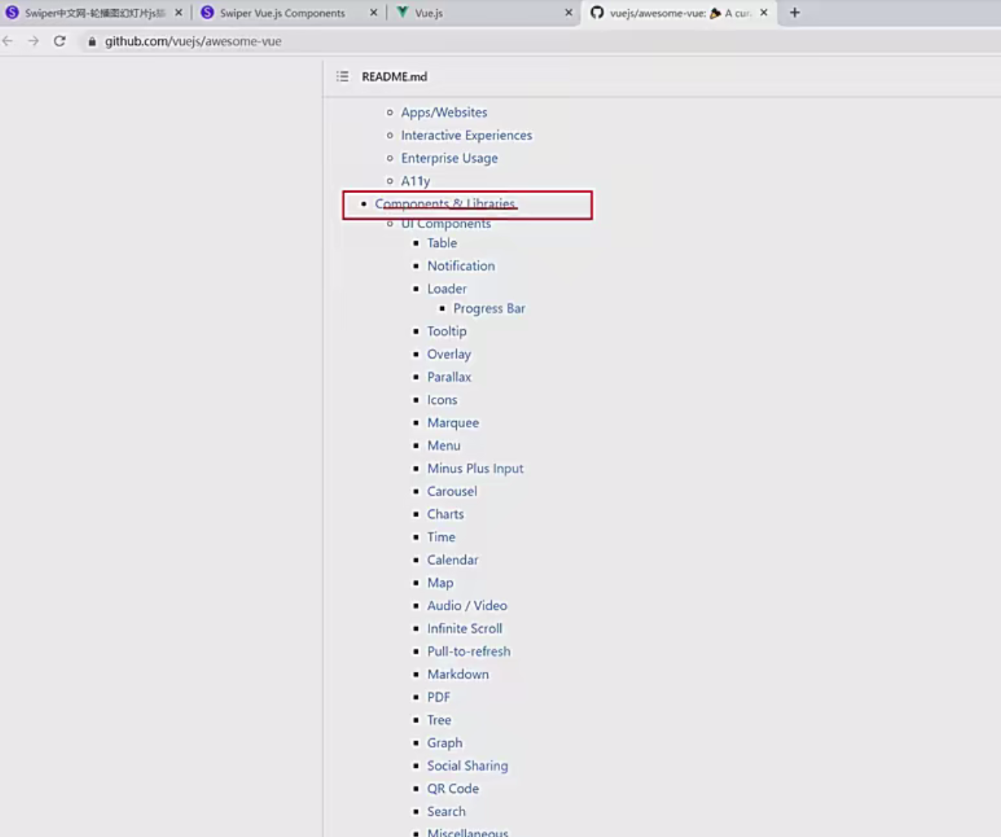The image size is (1001, 837).
Task: Close the Vue.js tab
Action: [569, 13]
